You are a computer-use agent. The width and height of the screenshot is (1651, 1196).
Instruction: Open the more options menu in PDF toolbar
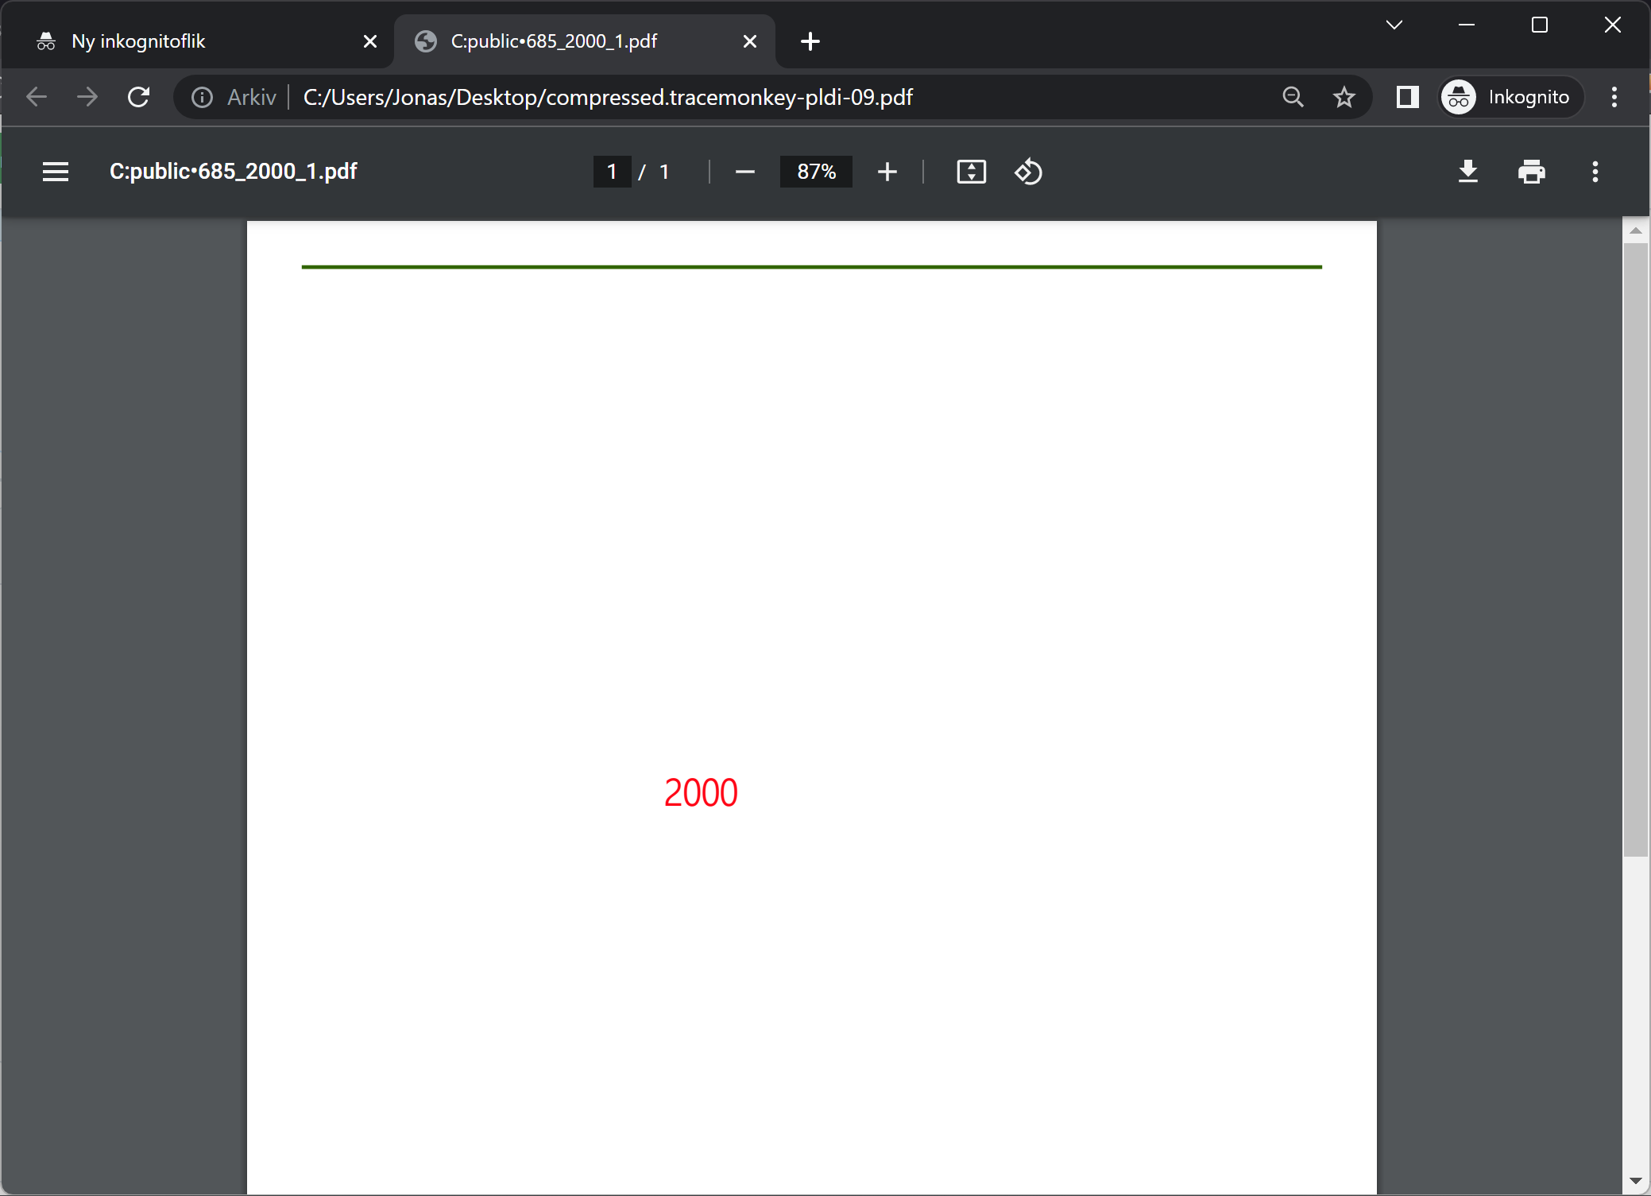click(1594, 172)
